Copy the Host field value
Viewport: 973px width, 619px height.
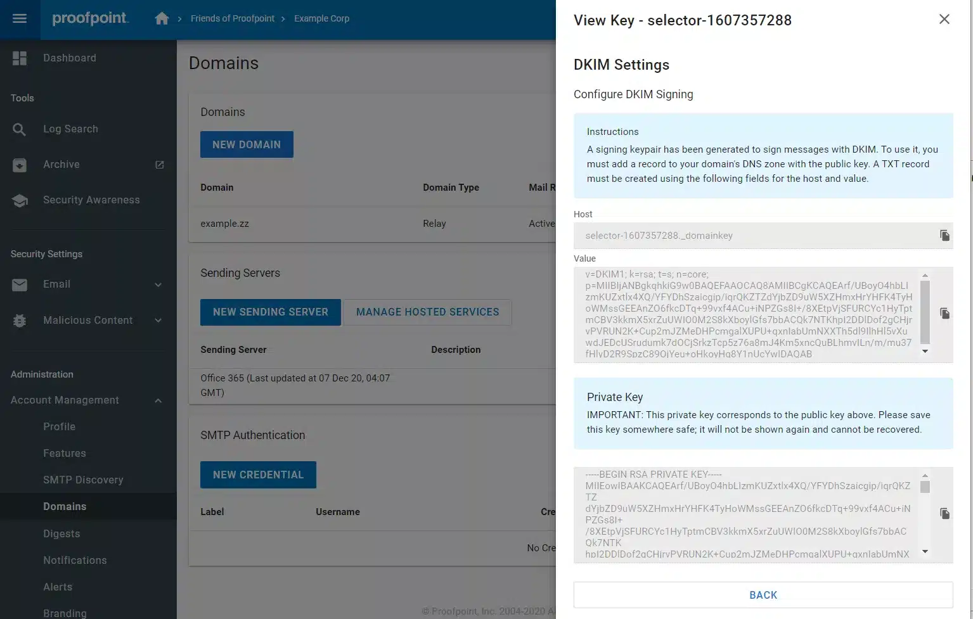[x=944, y=236]
